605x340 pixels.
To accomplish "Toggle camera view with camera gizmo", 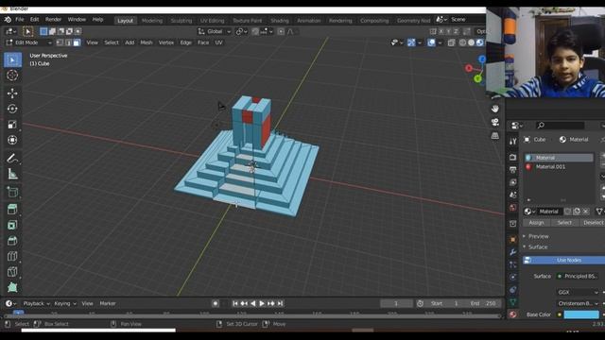I will tap(495, 122).
